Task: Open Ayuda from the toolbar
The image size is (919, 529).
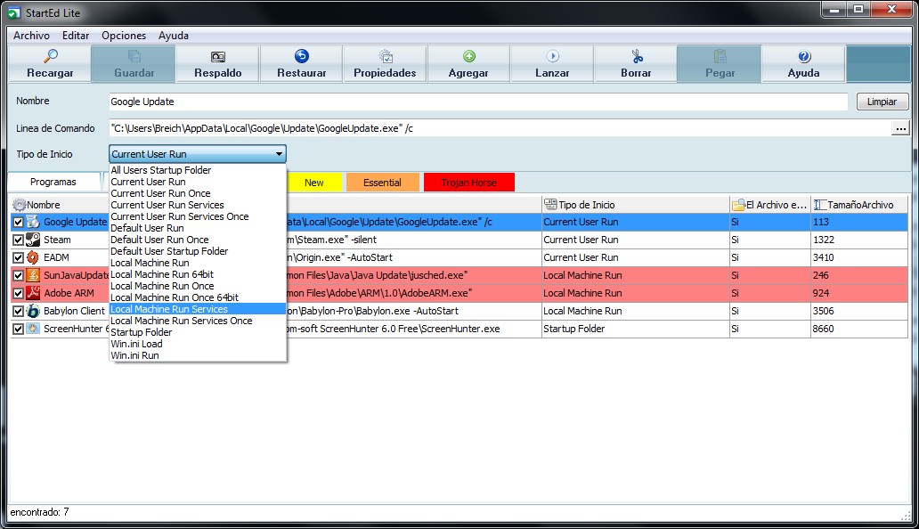Action: point(803,64)
